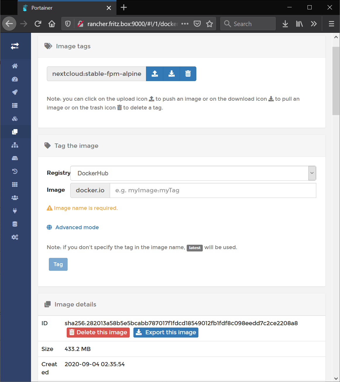Click the vertical scrollbar thumb
This screenshot has height=382, width=340.
pos(336,81)
